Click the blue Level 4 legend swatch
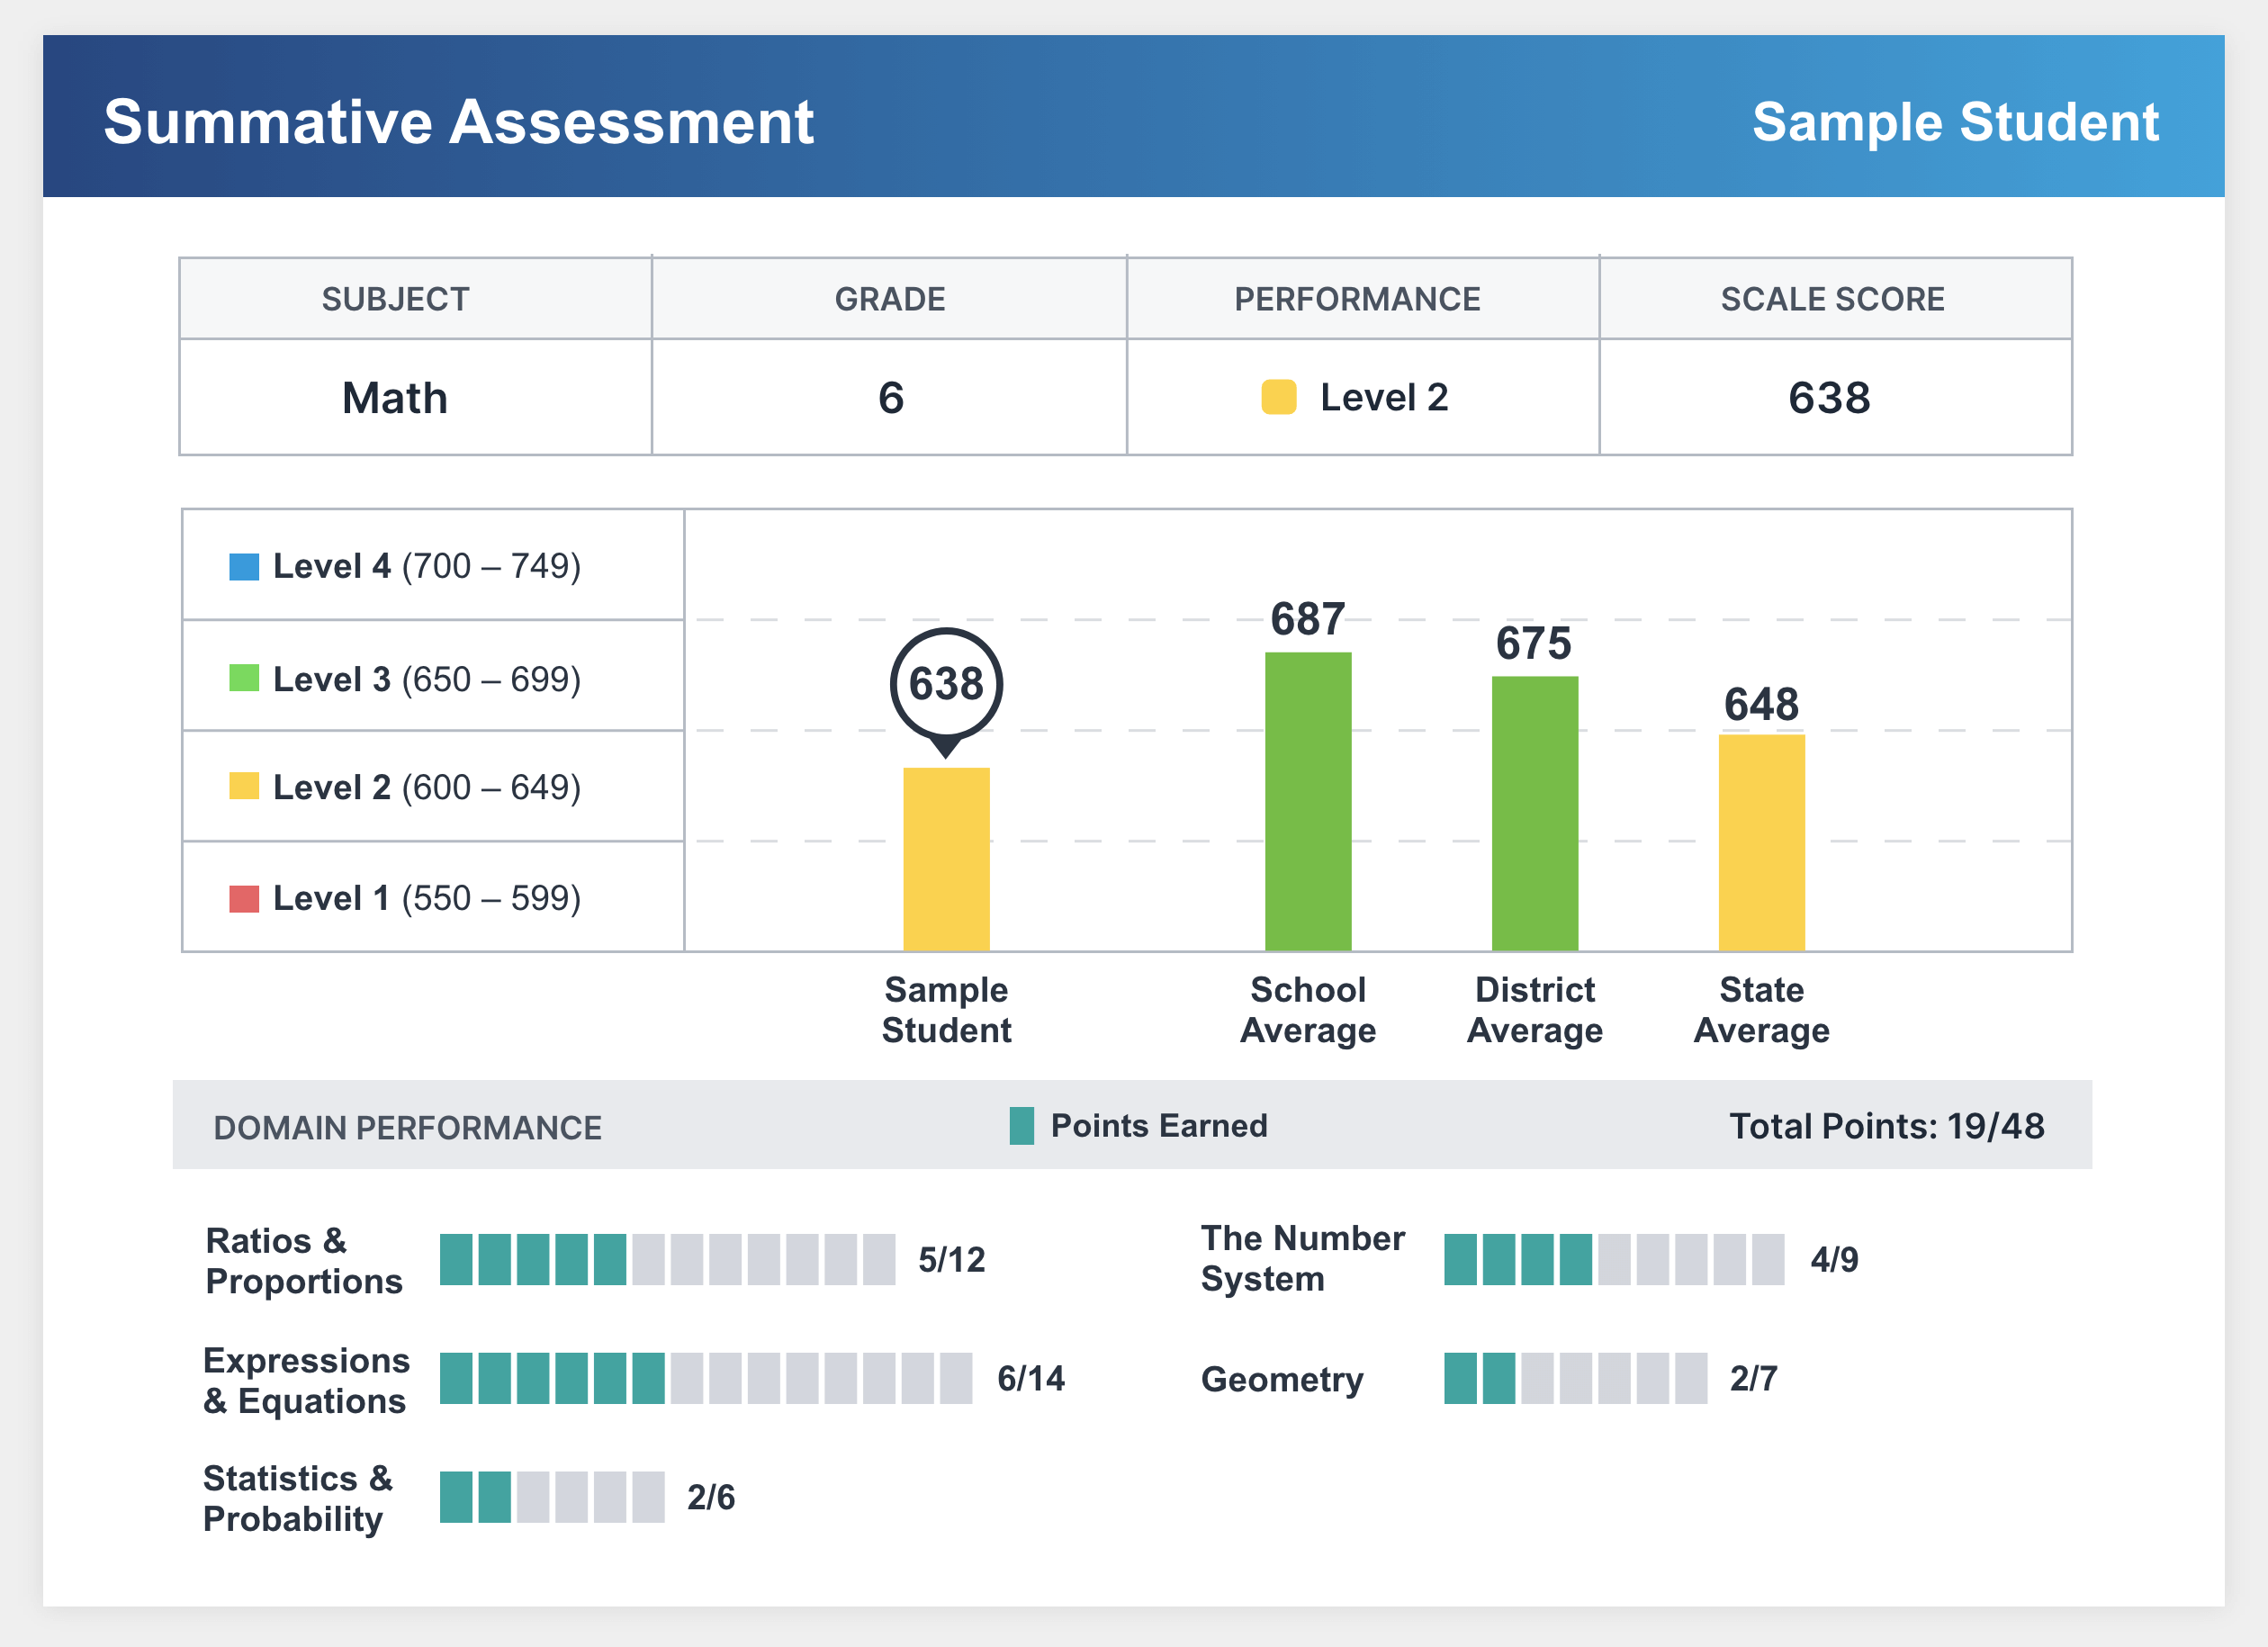2268x1647 pixels. pyautogui.click(x=244, y=567)
